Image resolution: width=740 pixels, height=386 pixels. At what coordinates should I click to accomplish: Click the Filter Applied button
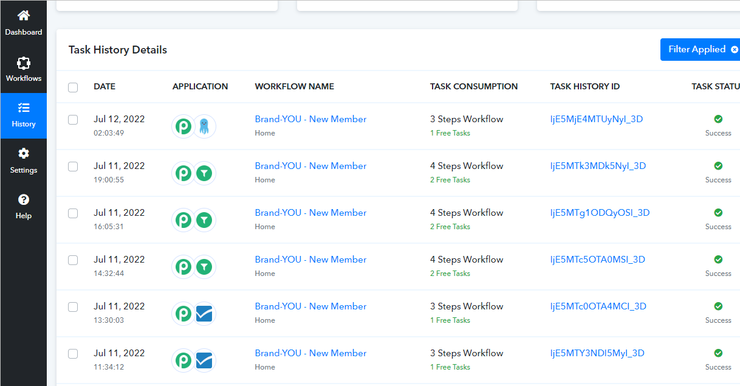(700, 49)
